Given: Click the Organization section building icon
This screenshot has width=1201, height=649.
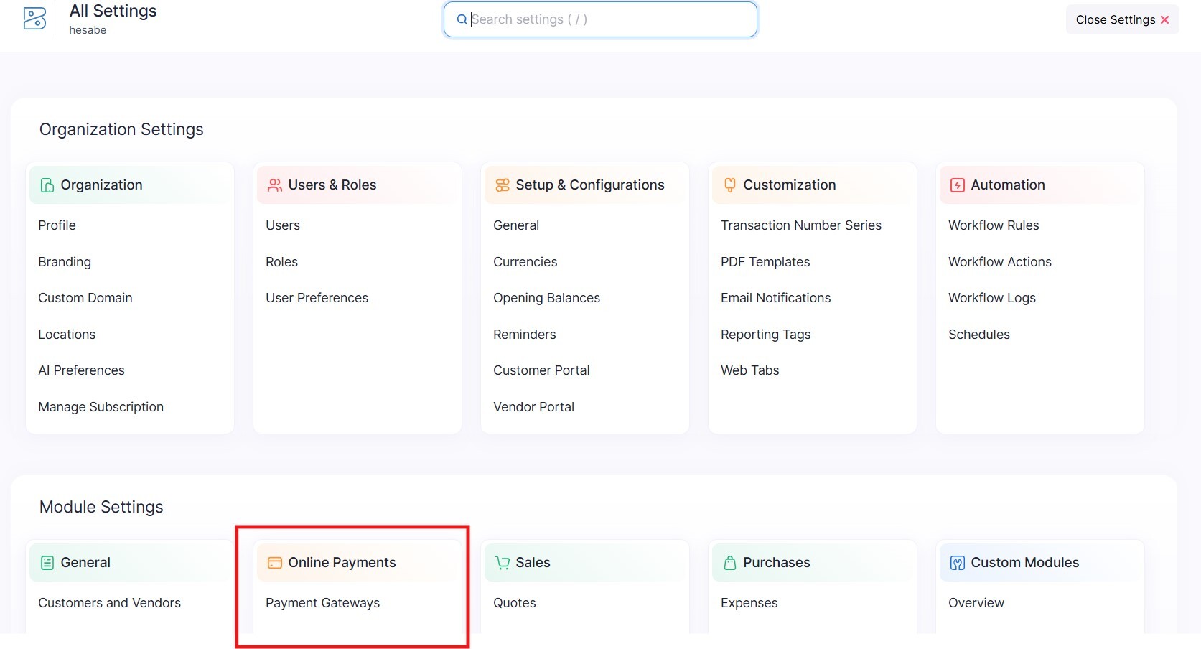Looking at the screenshot, I should [x=47, y=185].
